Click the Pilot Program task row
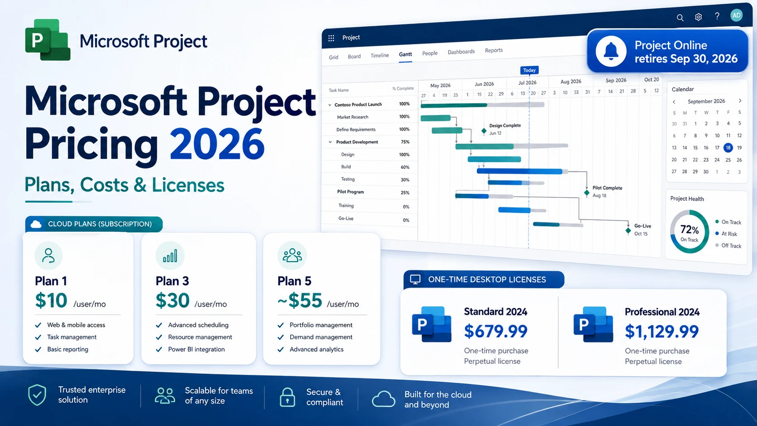 tap(370, 192)
